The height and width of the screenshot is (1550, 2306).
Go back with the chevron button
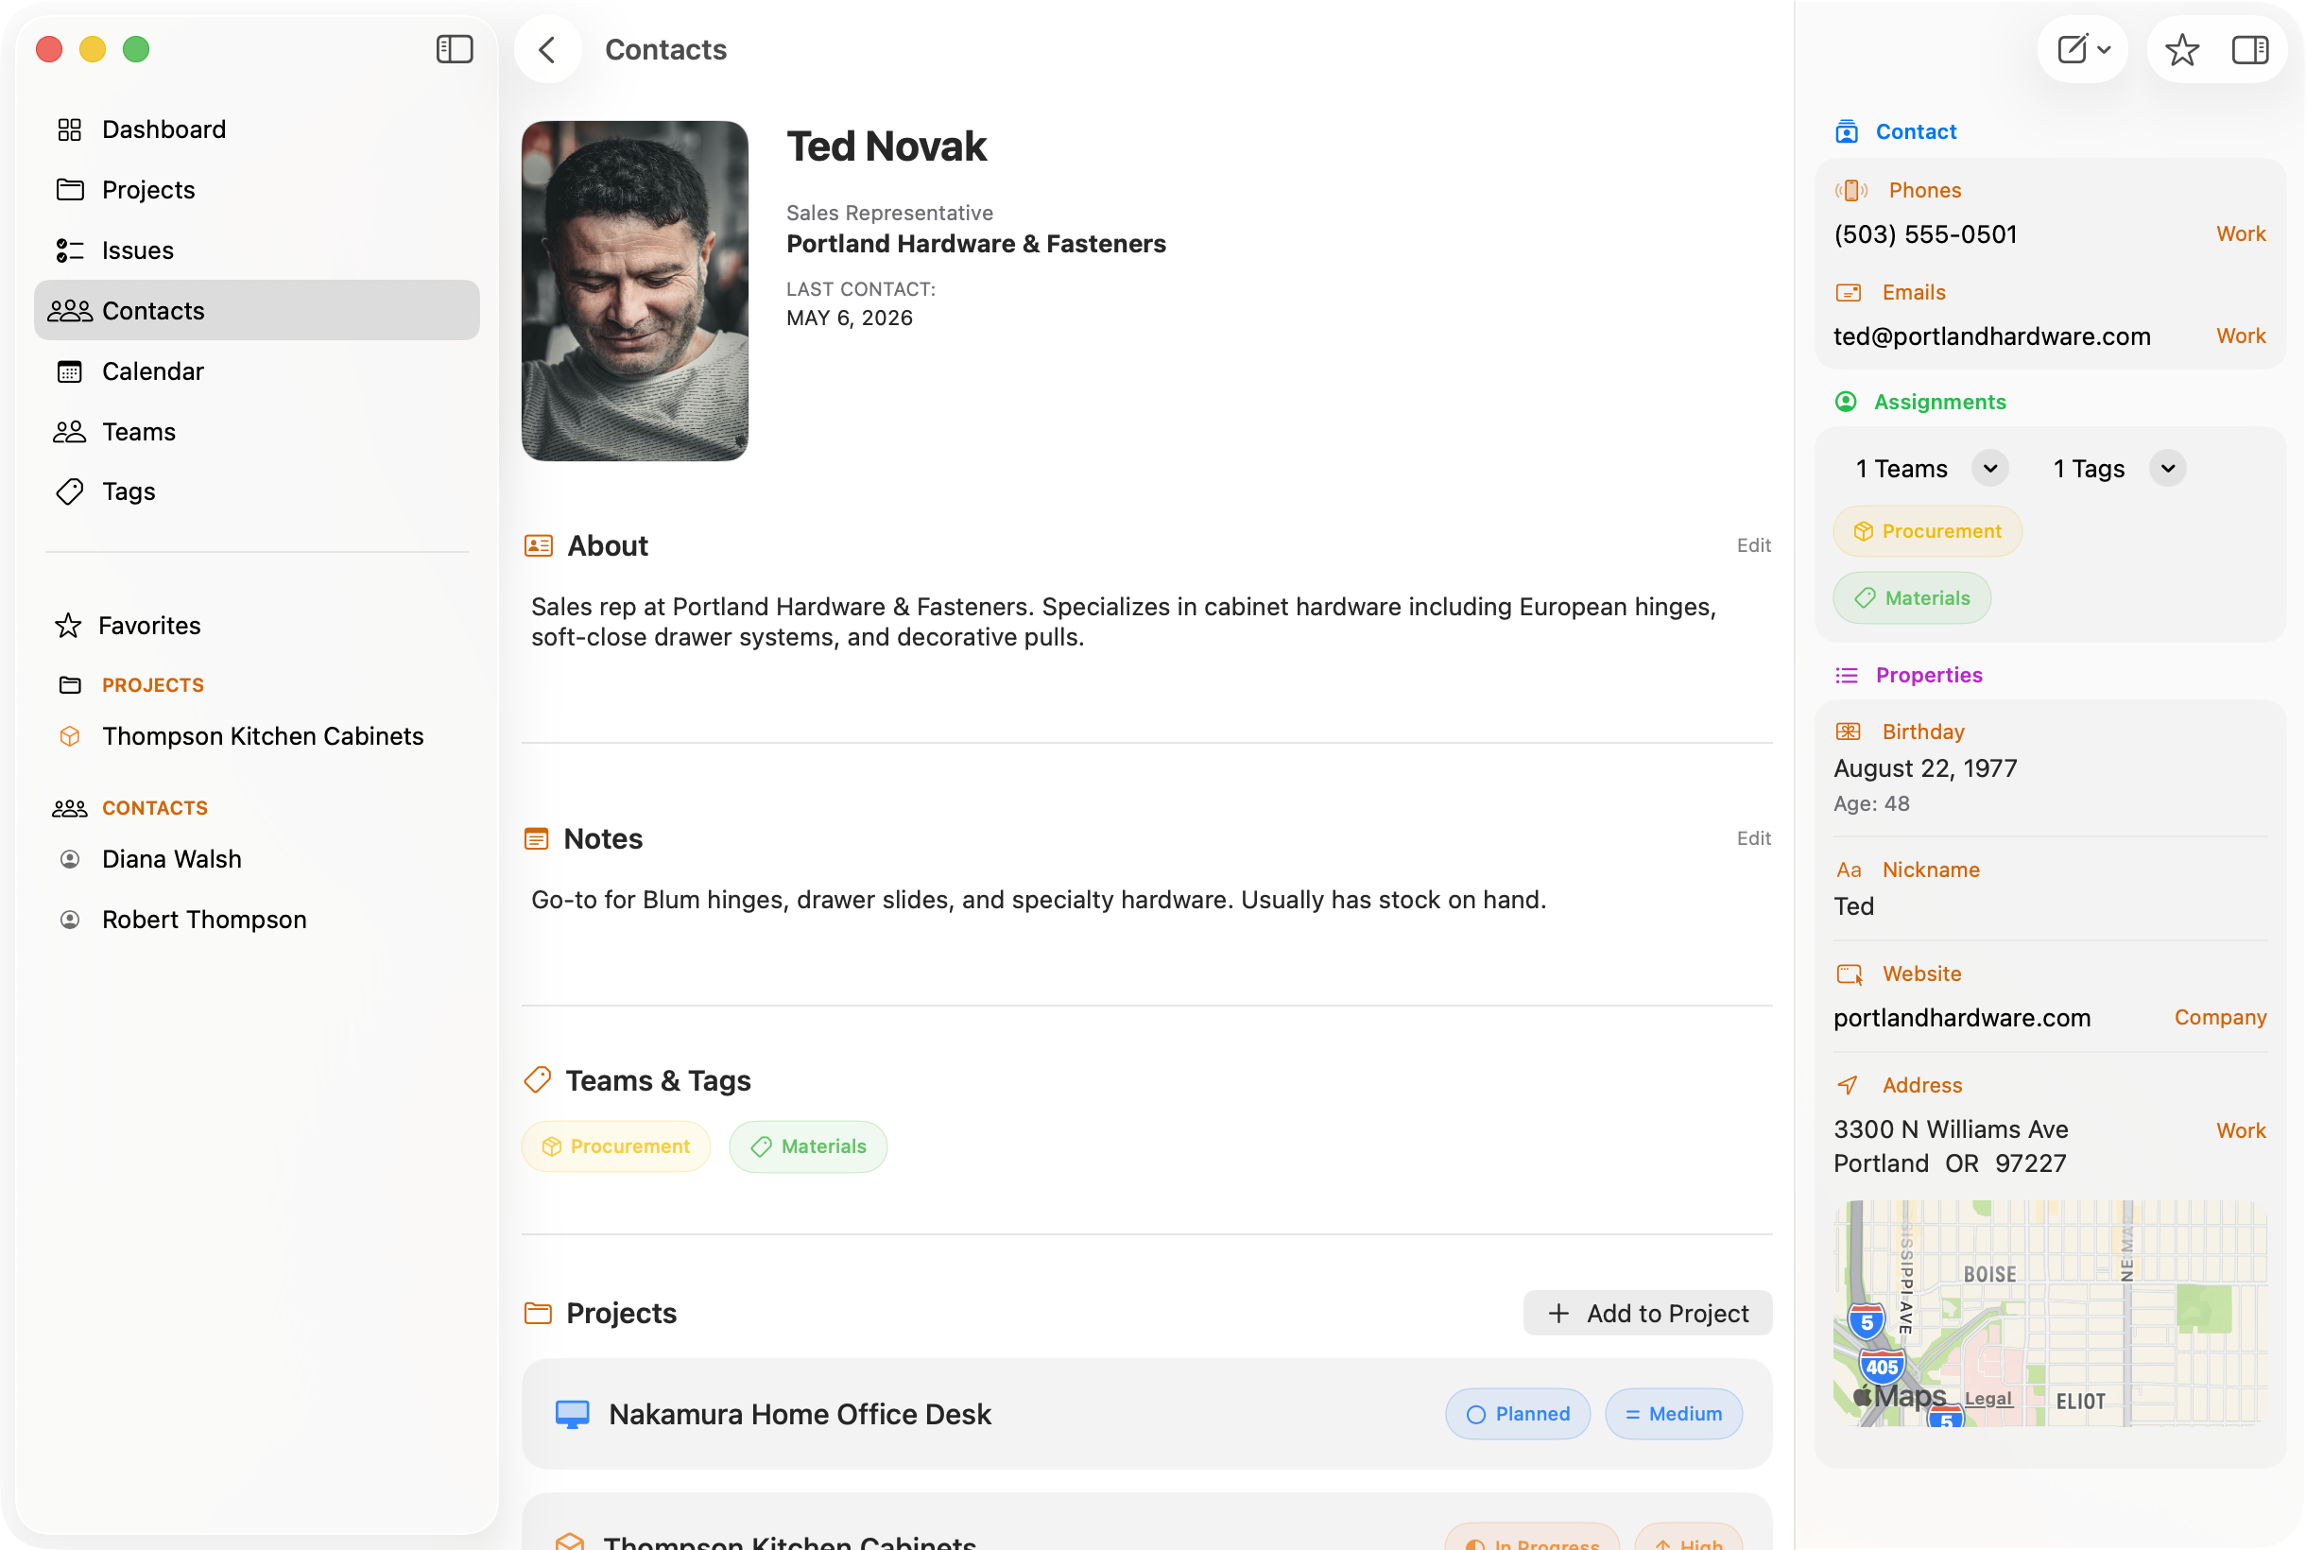(x=547, y=49)
